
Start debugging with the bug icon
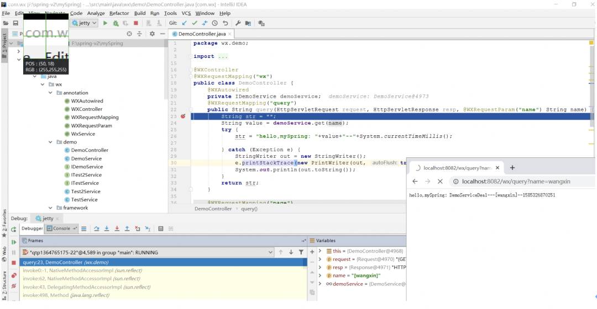[116, 23]
